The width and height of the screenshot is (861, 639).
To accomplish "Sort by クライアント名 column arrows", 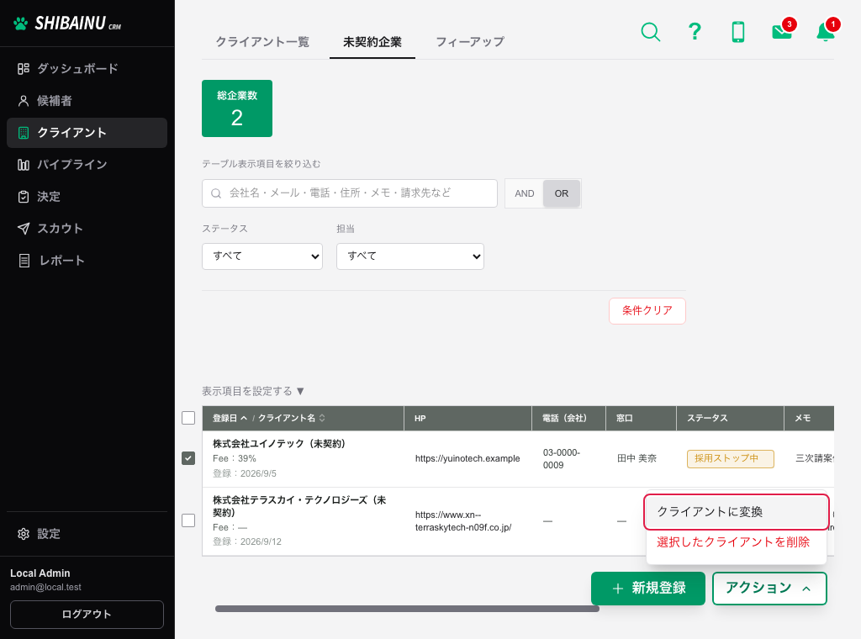I will pos(322,418).
